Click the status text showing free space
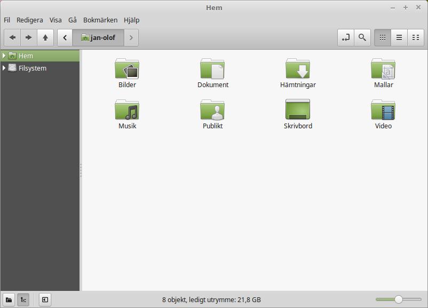This screenshot has width=428, height=308. pos(211,300)
